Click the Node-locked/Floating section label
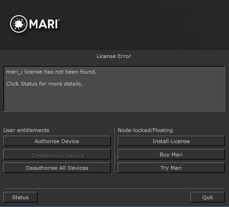229x207 pixels. click(145, 130)
